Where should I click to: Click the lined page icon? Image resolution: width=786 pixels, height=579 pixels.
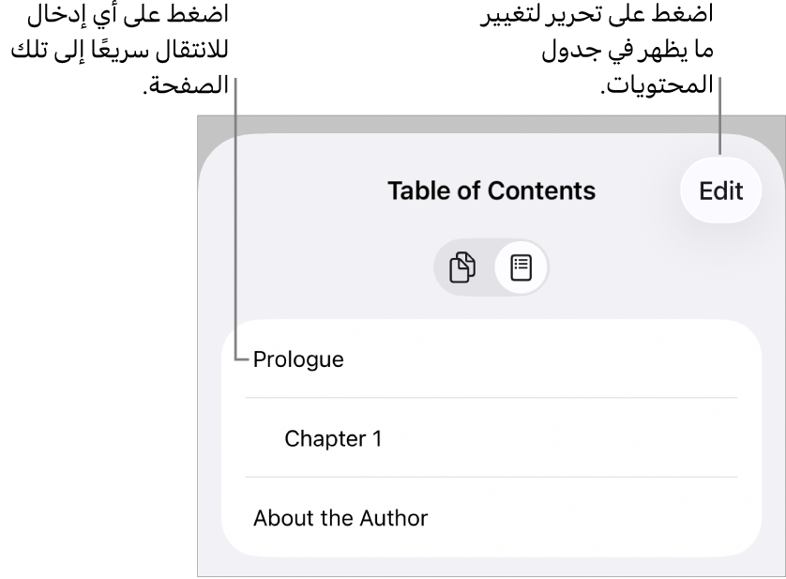(x=521, y=267)
